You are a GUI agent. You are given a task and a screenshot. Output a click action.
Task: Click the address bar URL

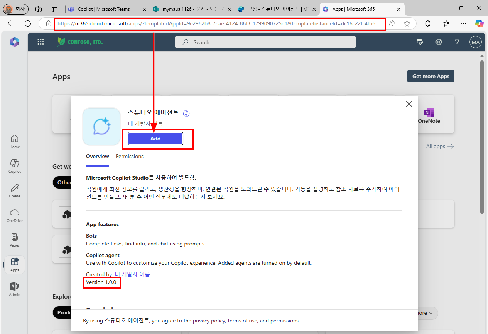(220, 23)
